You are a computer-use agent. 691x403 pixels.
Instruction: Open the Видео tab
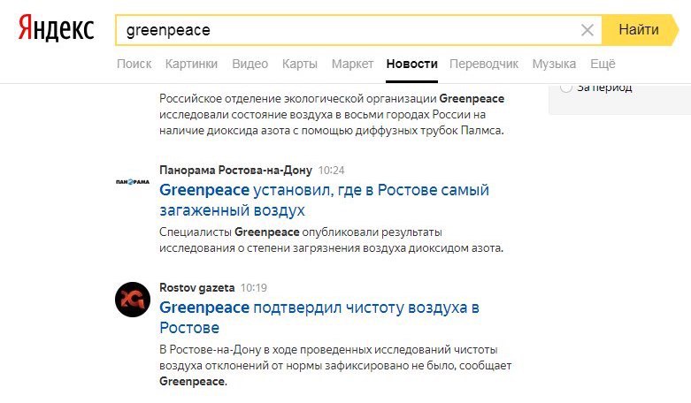pos(250,64)
